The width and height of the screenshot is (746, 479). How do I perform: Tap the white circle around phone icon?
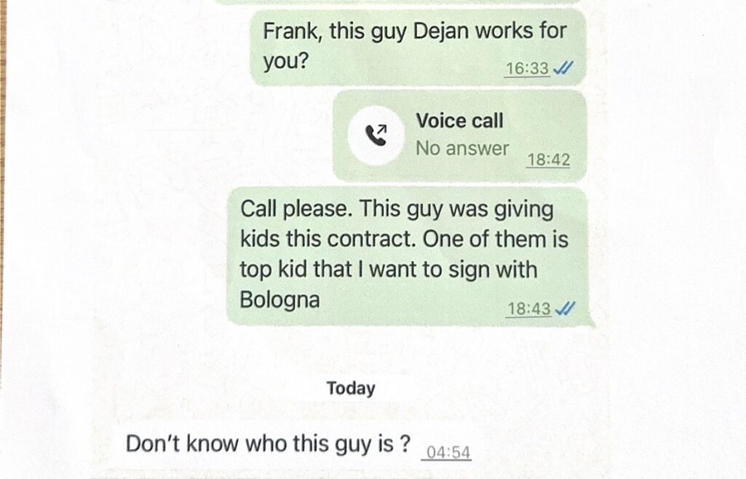click(376, 135)
